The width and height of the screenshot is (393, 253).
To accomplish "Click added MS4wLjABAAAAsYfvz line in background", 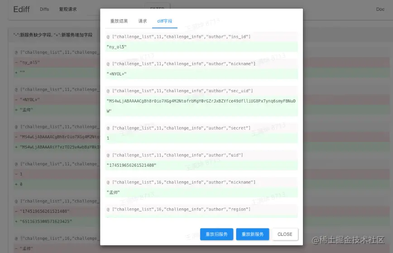I will pyautogui.click(x=57, y=147).
